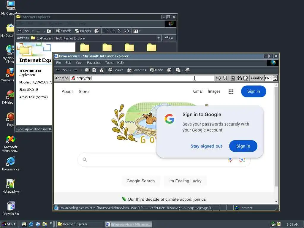Screen dimensions: 304x228
Task: Expand quick launch chevron on taskbar
Action: tap(51, 223)
